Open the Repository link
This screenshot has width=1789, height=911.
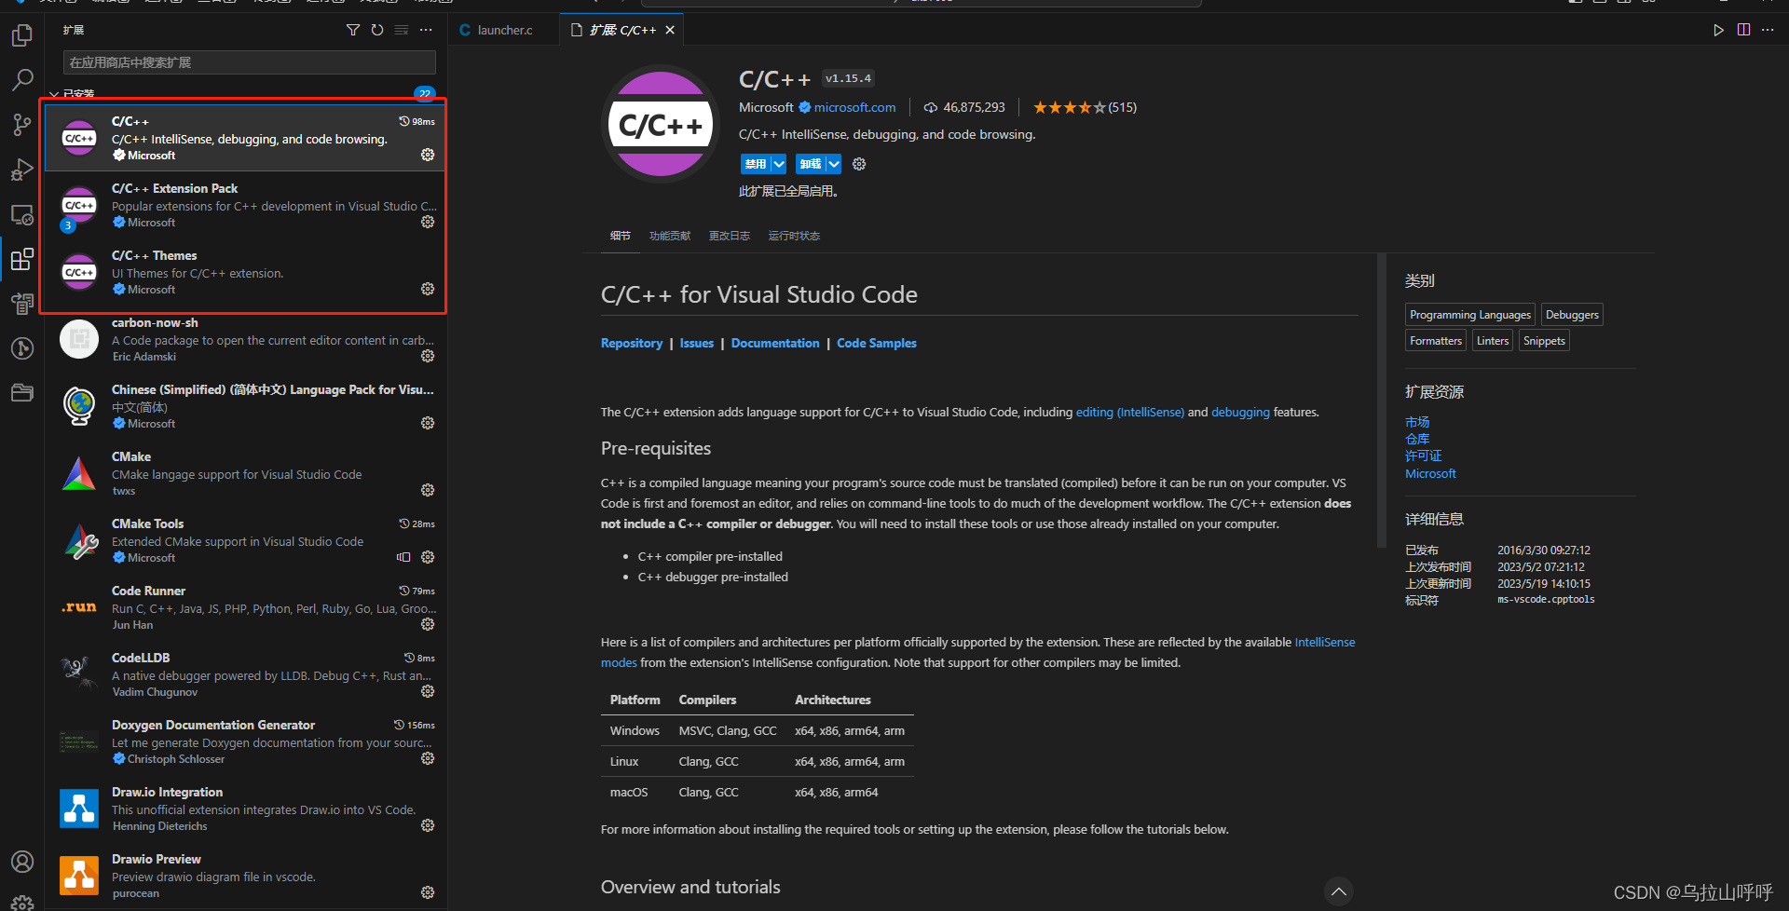[632, 344]
